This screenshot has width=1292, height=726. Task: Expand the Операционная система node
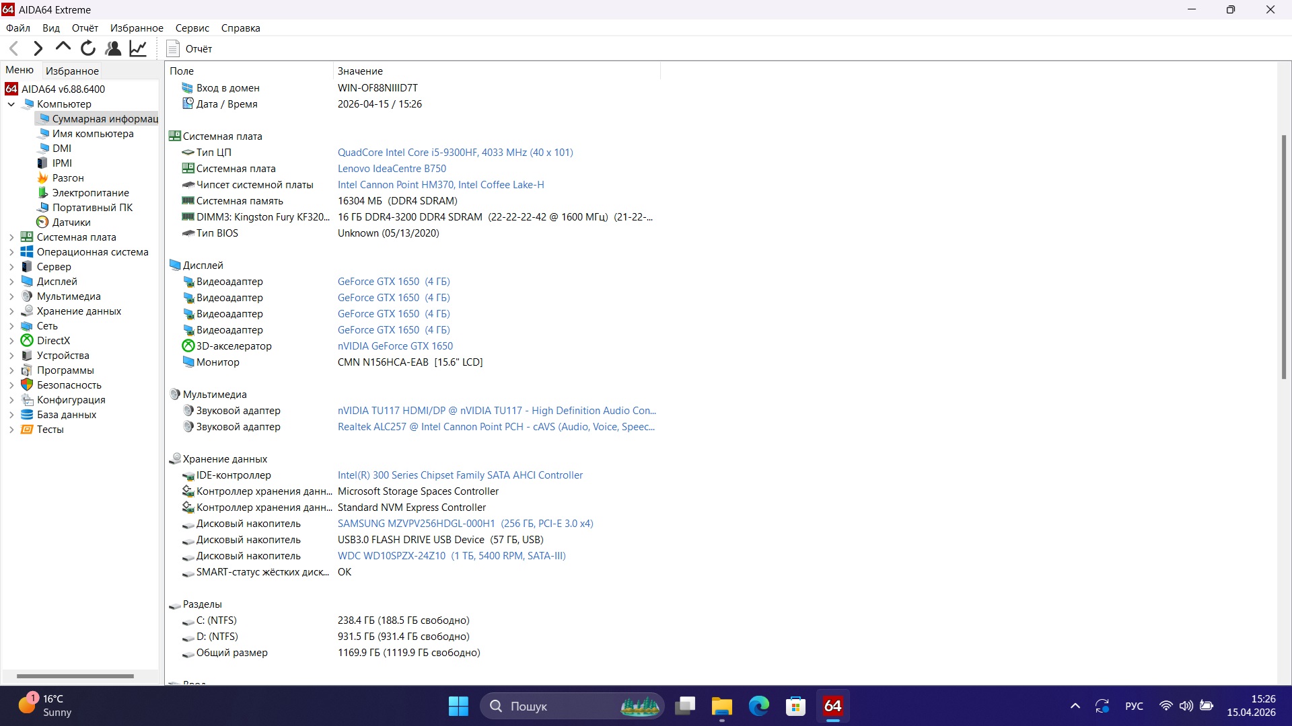point(11,251)
